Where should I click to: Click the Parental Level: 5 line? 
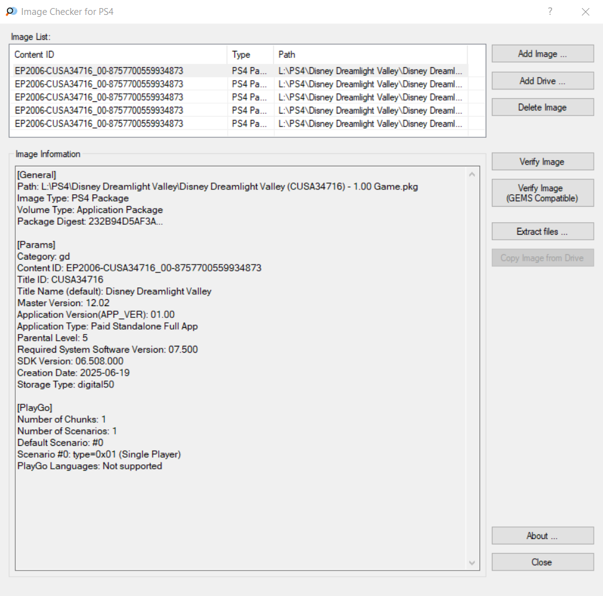[53, 338]
